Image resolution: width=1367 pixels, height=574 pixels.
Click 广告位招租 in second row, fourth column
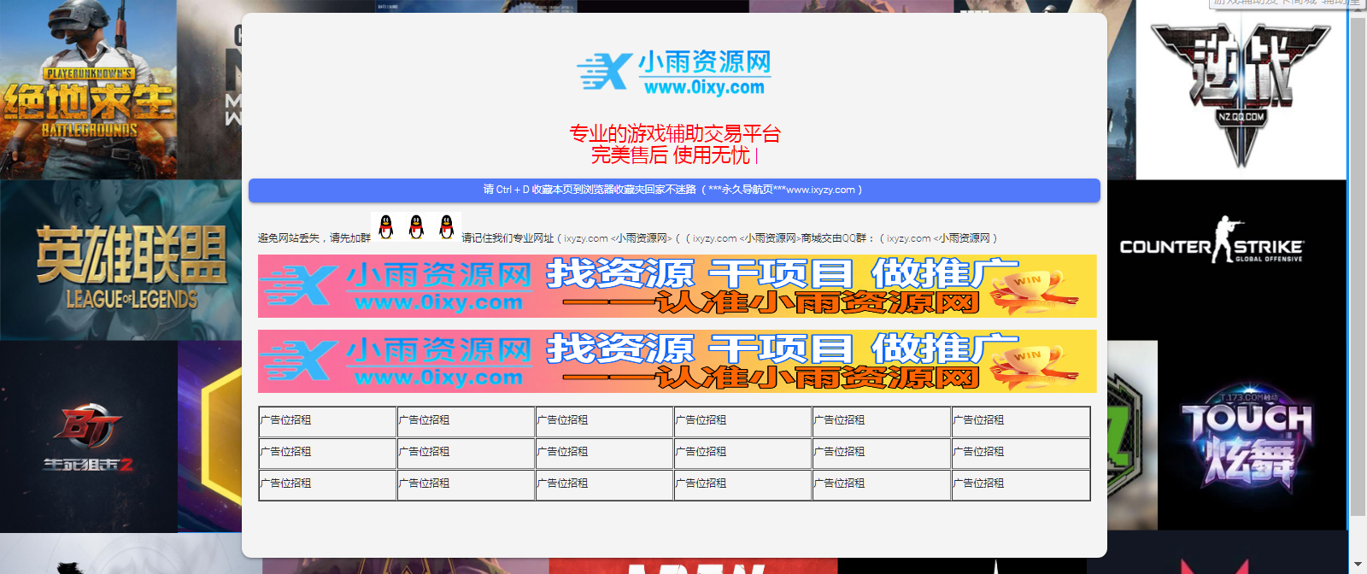point(701,452)
